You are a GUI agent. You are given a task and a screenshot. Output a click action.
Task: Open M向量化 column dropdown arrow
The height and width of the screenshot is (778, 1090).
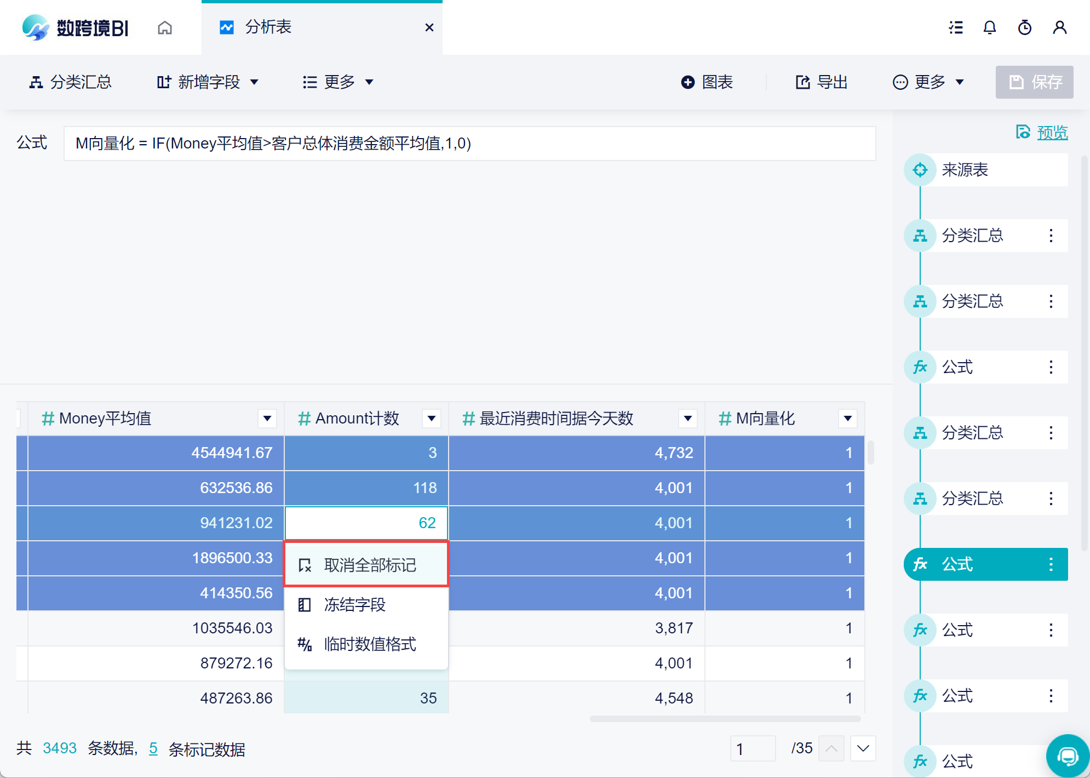pos(847,419)
